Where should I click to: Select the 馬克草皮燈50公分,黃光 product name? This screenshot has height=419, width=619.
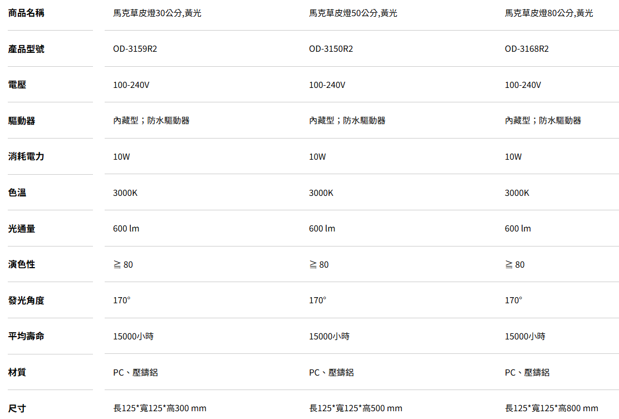click(353, 13)
